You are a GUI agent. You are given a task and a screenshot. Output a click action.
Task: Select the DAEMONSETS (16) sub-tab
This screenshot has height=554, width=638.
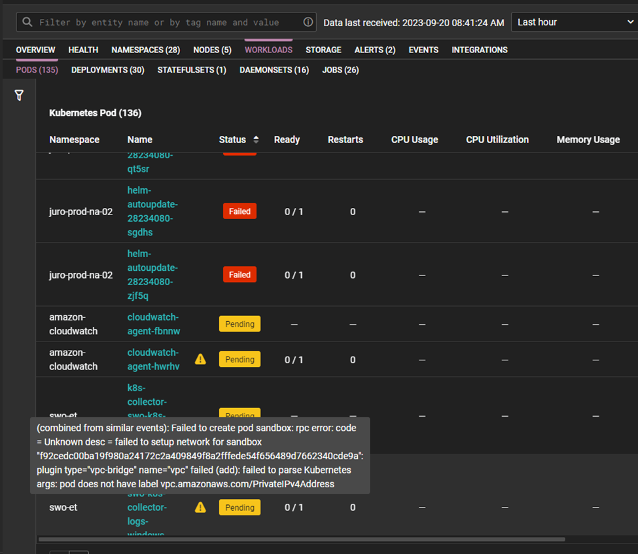274,70
